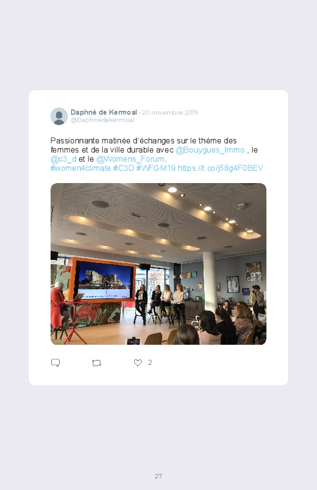Click the tweet text starting with Passionnante
The width and height of the screenshot is (317, 490).
157,154
